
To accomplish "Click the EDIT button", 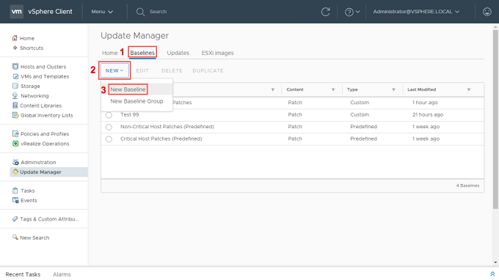I will pos(142,70).
